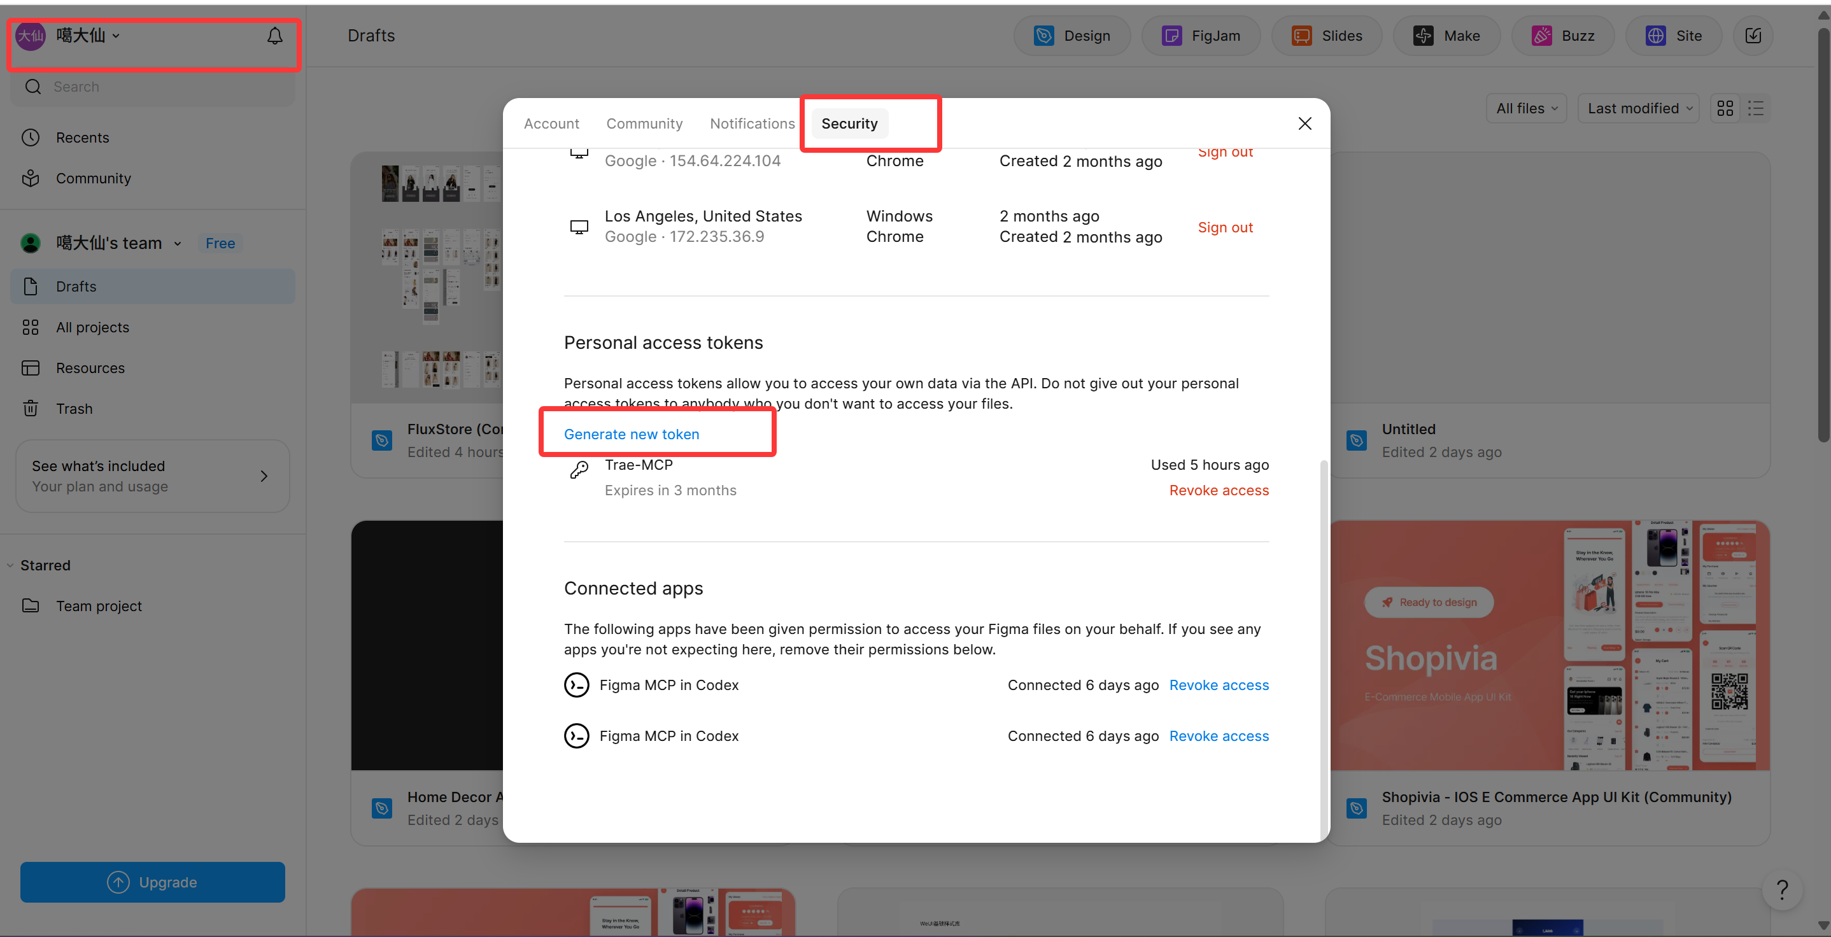Click the green team avatar icon
1831x937 pixels.
pos(31,243)
